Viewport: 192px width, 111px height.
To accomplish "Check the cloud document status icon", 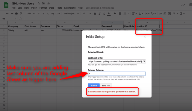I will [x=48, y=3].
